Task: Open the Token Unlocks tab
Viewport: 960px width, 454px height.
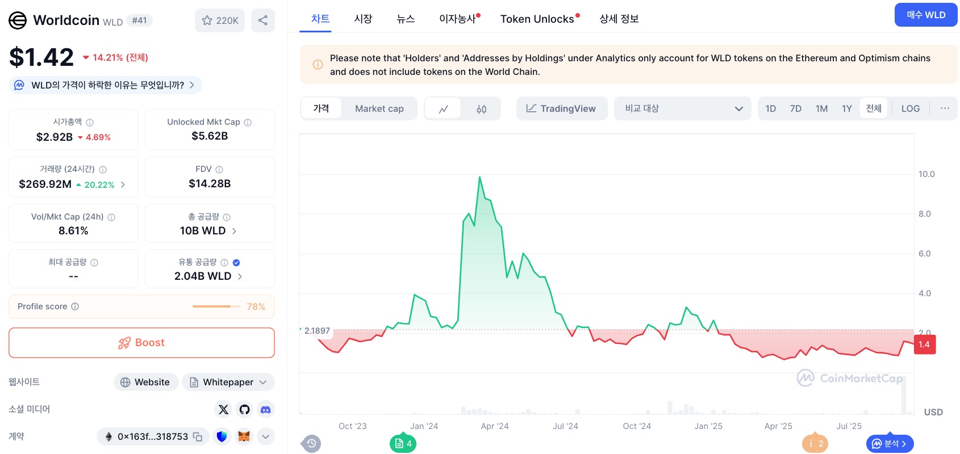Action: tap(537, 19)
